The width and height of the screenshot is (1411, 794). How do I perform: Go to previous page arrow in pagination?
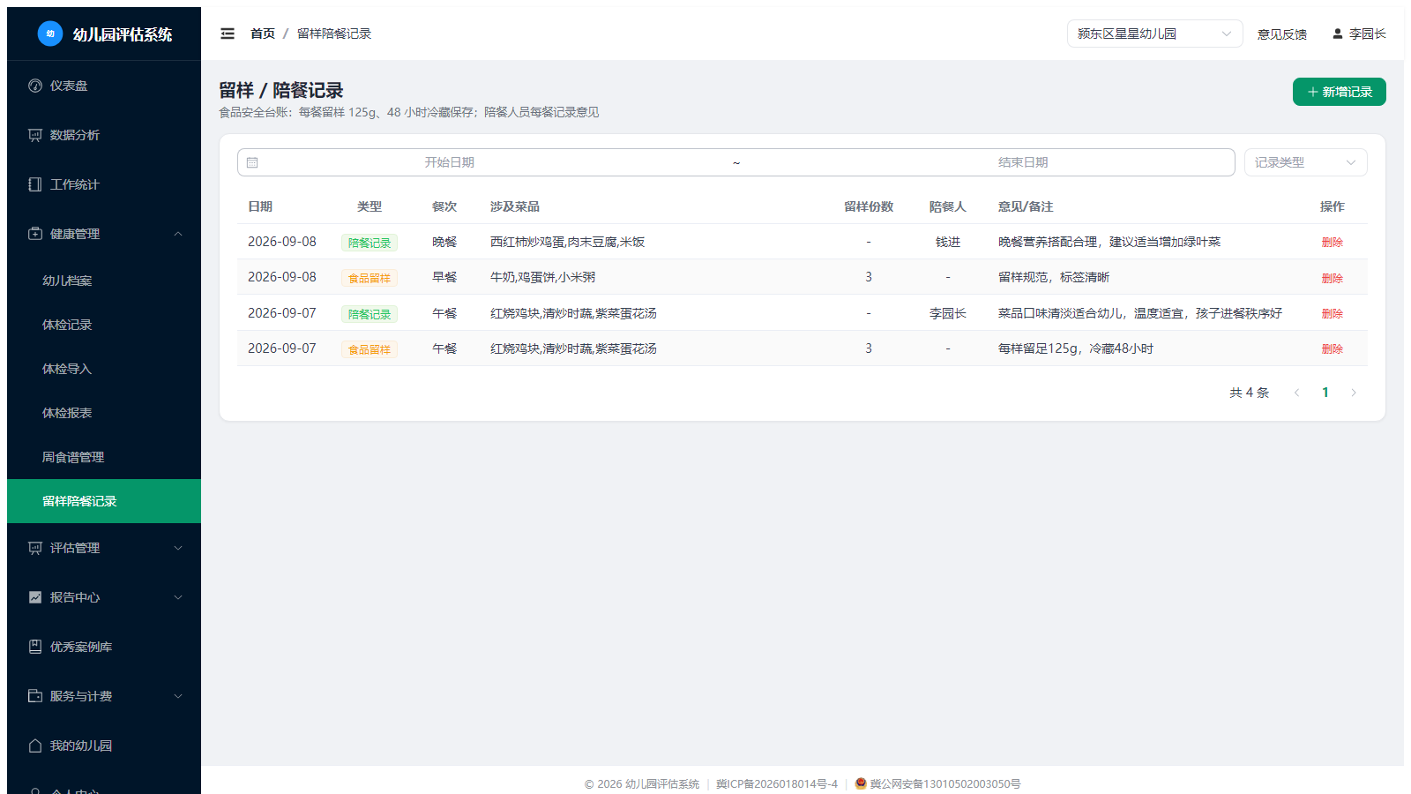point(1297,393)
